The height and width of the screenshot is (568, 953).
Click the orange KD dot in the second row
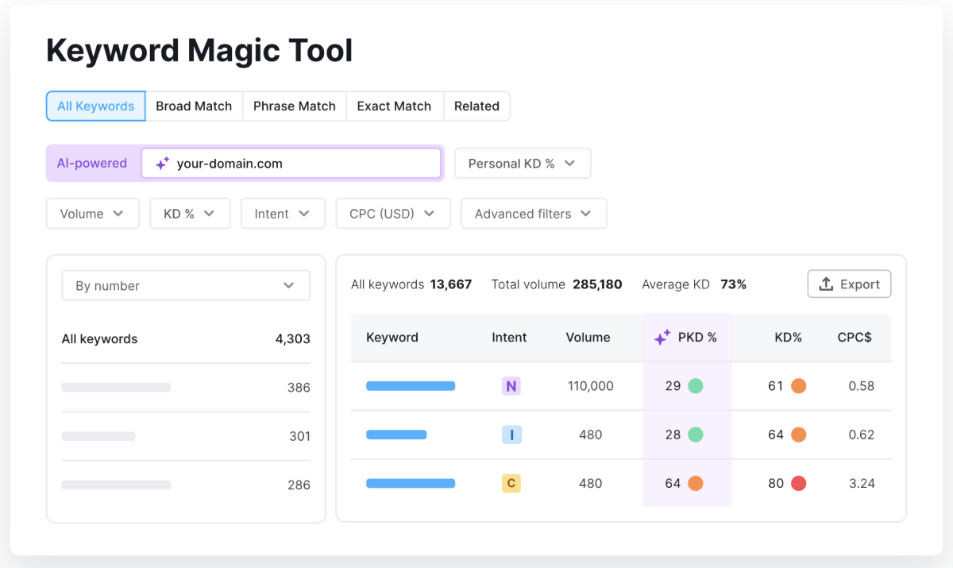pos(798,435)
